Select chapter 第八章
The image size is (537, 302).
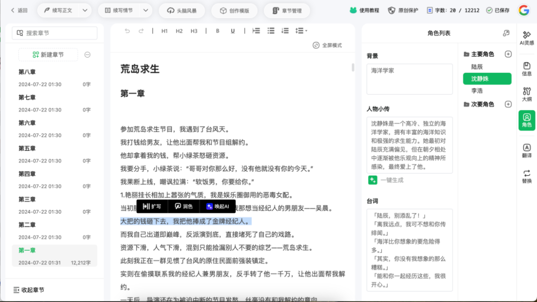[55, 78]
